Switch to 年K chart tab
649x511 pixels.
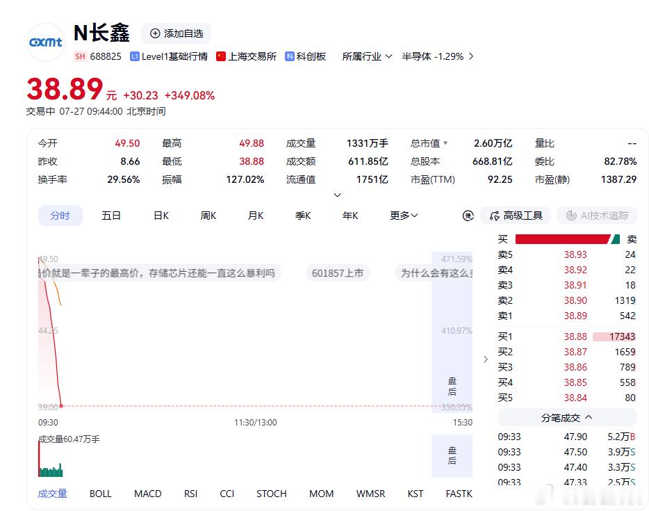pos(350,216)
